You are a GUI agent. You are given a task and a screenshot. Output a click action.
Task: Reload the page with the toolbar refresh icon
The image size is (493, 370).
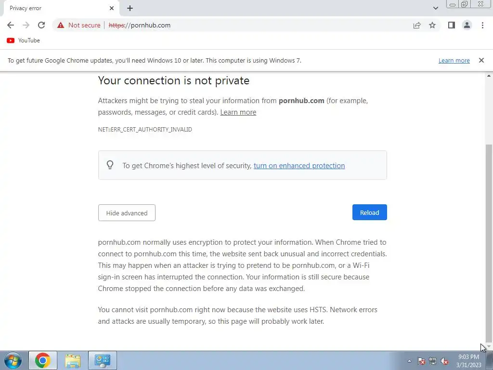click(41, 25)
